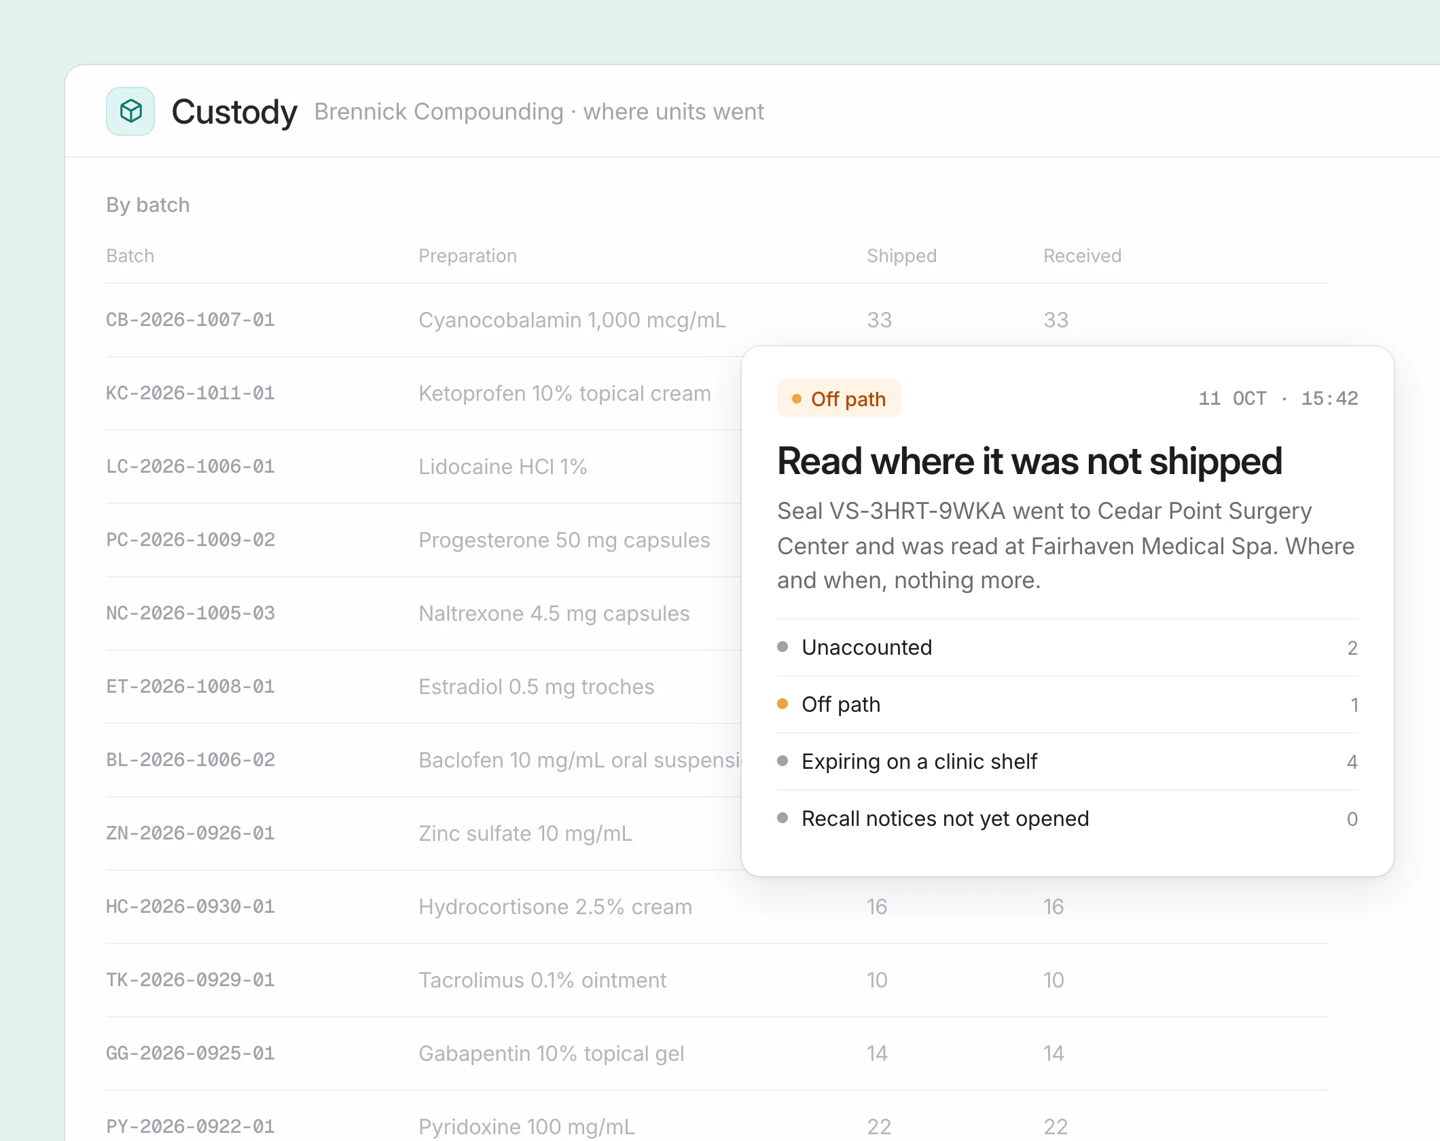Screen dimensions: 1440x1141
Task: Click the Shipped column header
Action: 901,256
